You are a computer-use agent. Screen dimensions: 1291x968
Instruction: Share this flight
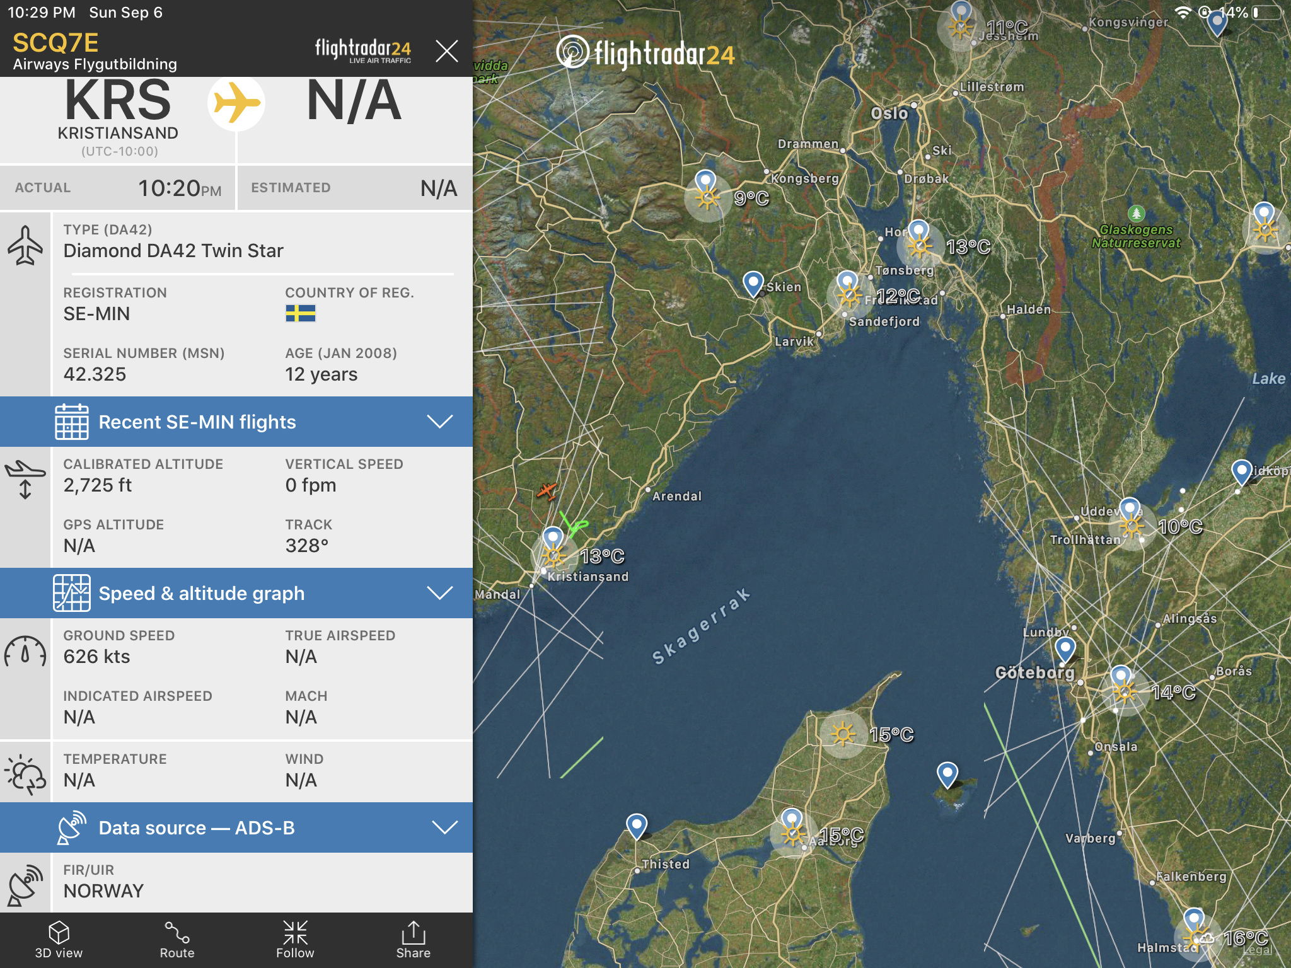click(413, 940)
